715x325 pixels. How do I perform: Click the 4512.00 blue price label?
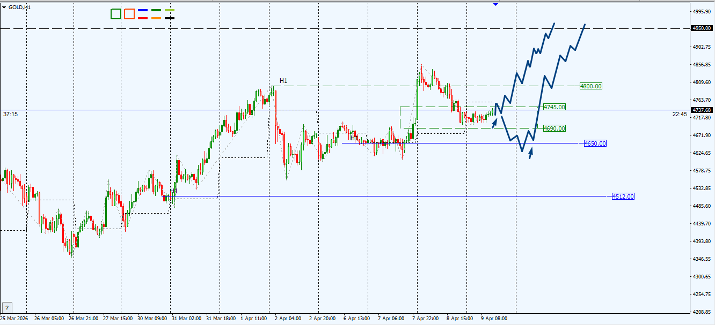pyautogui.click(x=623, y=196)
